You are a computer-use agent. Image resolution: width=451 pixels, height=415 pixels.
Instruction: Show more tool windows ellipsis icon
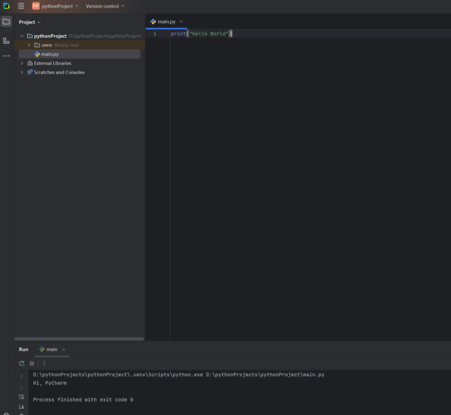[x=6, y=55]
